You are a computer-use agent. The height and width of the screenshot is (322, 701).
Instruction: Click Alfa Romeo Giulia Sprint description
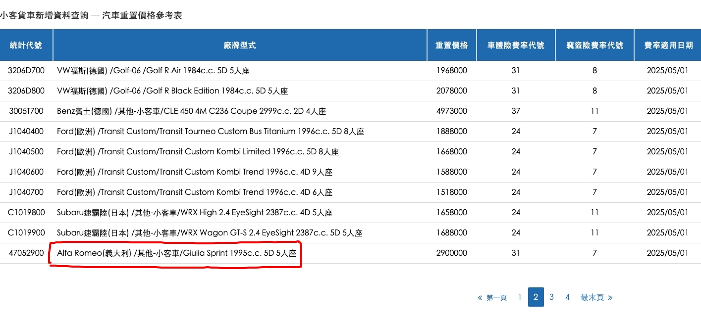176,253
